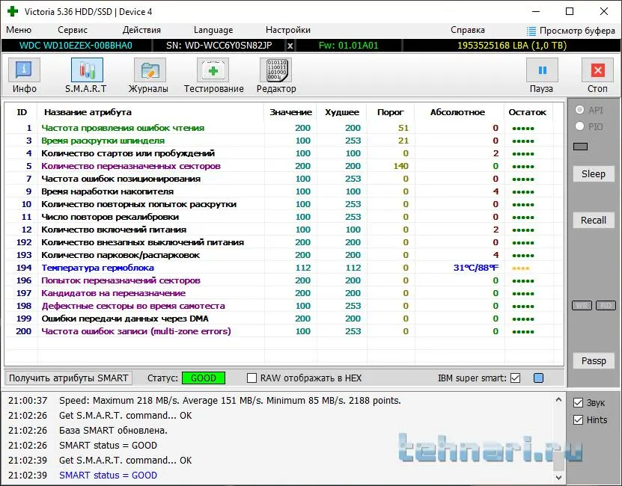The height and width of the screenshot is (486, 622).
Task: Toggle the Hints checkbox
Action: point(578,419)
